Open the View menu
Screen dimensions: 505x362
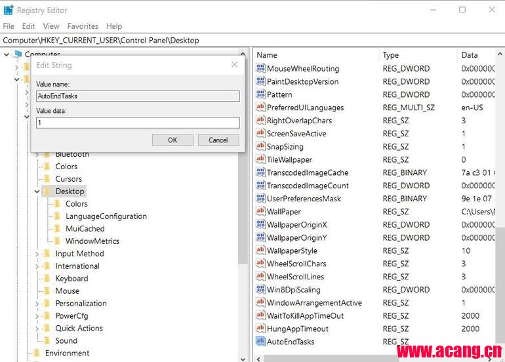(51, 26)
